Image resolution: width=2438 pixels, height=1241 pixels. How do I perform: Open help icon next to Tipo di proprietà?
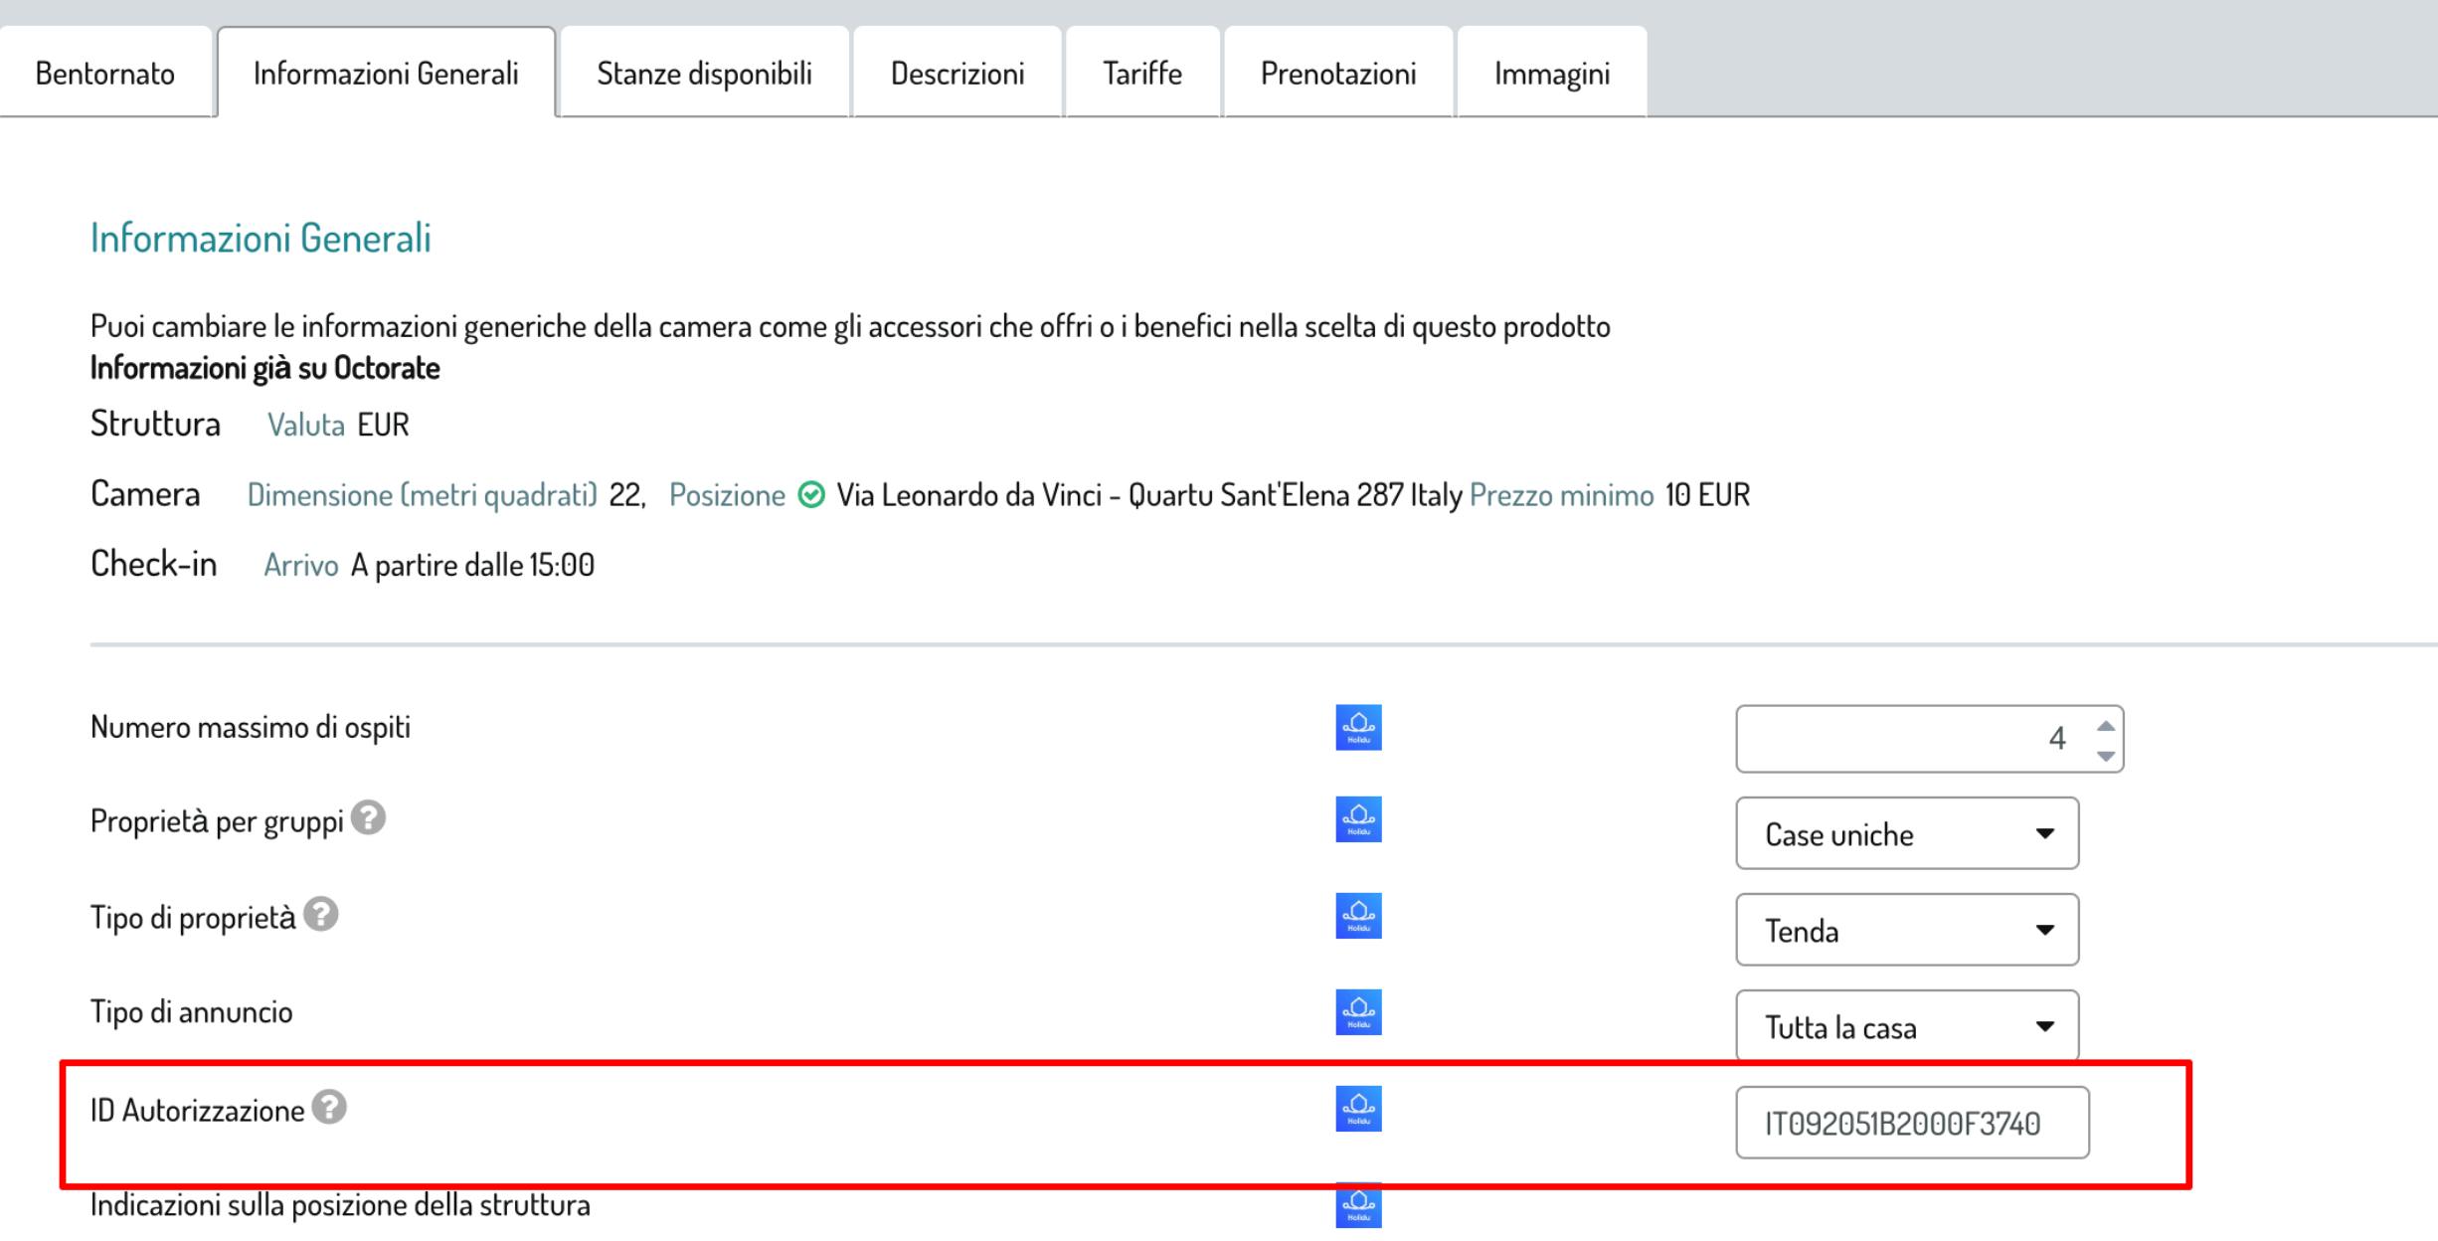320,914
